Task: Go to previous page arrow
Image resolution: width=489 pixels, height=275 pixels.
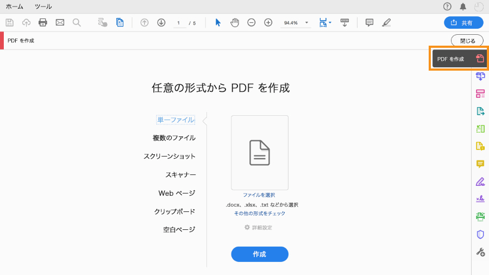Action: [x=145, y=22]
